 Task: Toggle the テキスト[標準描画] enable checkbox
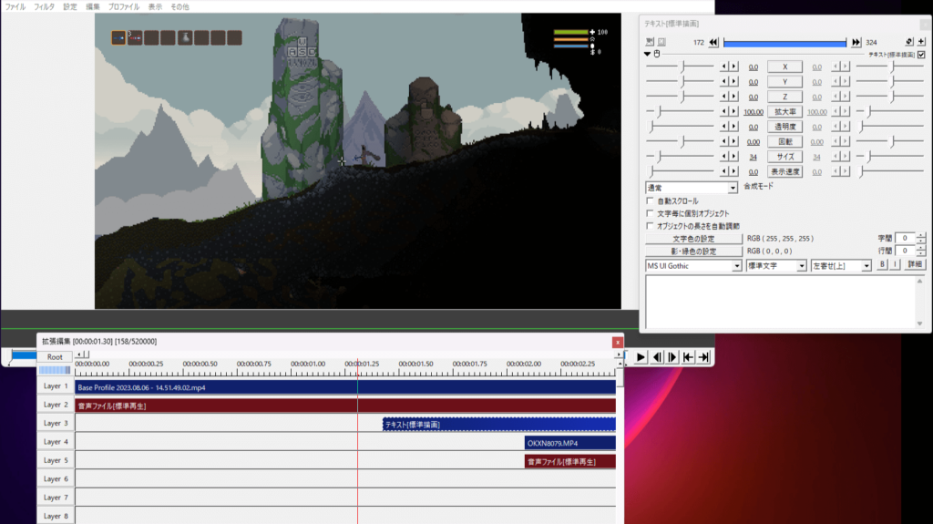tap(920, 55)
